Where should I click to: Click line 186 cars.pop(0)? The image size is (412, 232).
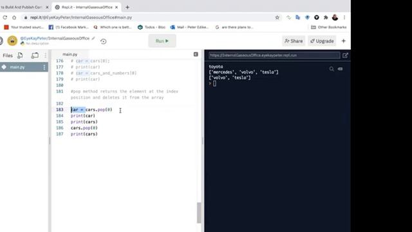84,128
